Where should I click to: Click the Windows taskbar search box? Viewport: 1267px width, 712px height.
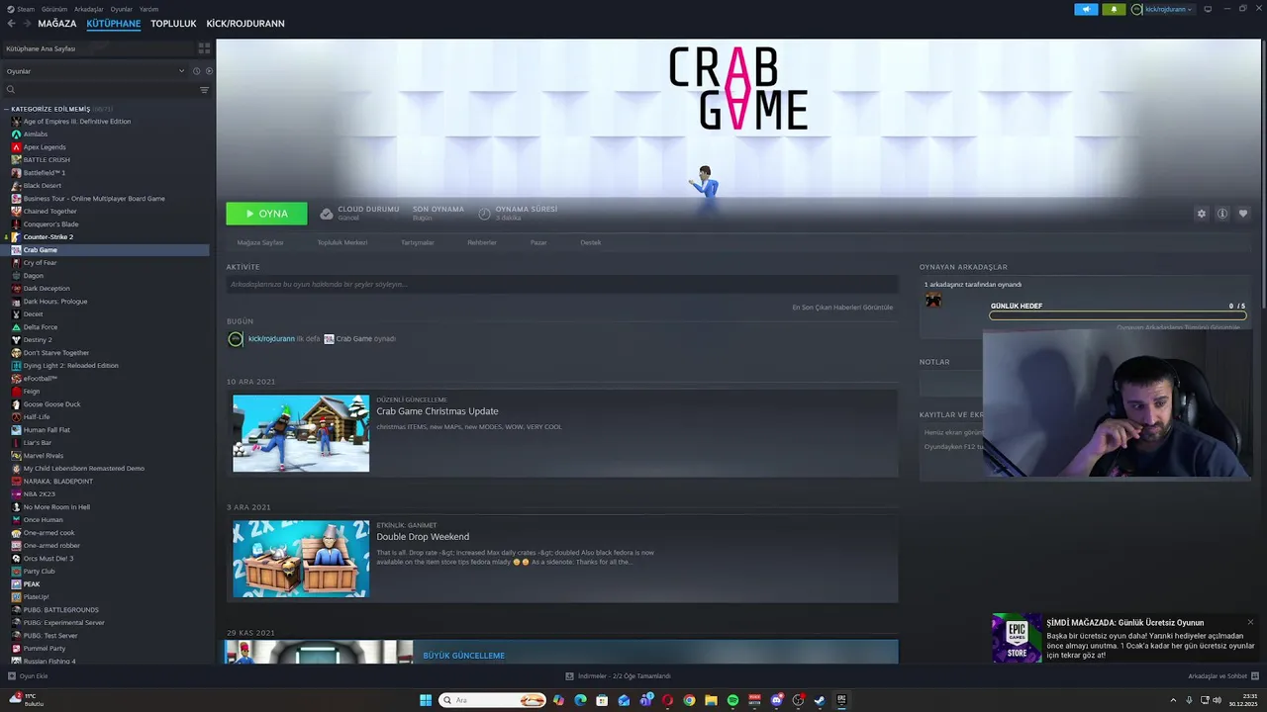coord(493,700)
